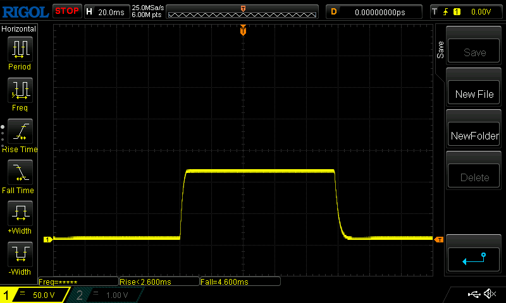Click the trigger source channel 1 badge
Viewport: 506px width, 303px height.
457,12
